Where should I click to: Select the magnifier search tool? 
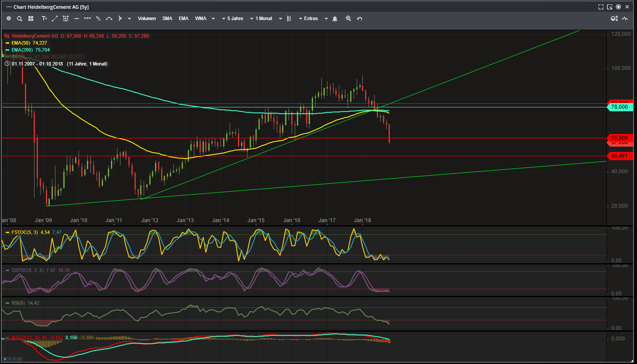click(x=19, y=18)
